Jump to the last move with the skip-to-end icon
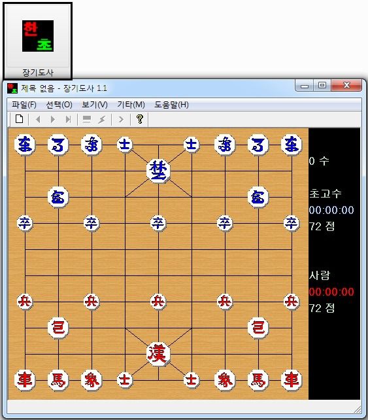This screenshot has width=368, height=420. 68,119
